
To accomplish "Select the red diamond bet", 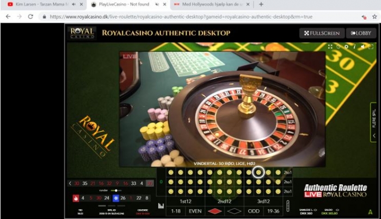I will coord(215,211).
